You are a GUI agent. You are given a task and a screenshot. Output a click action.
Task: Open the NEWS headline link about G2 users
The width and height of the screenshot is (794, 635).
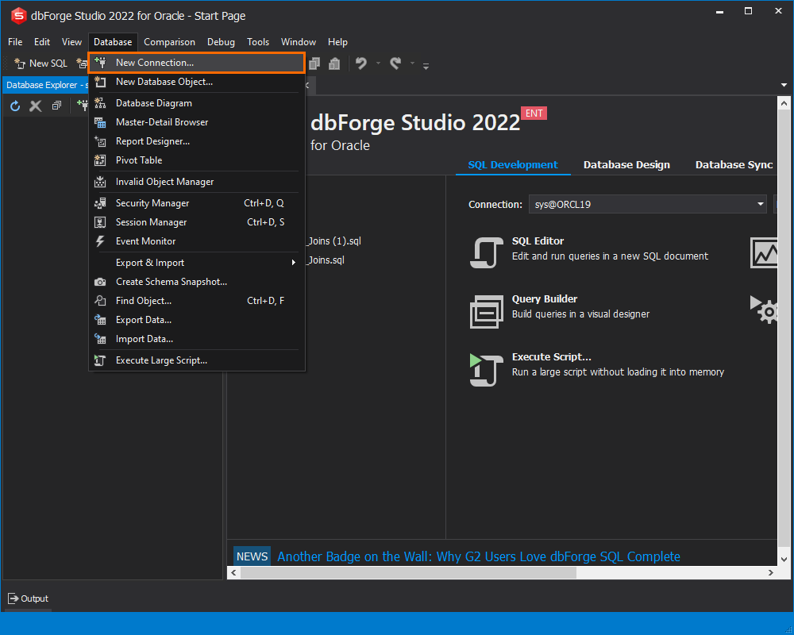click(478, 556)
